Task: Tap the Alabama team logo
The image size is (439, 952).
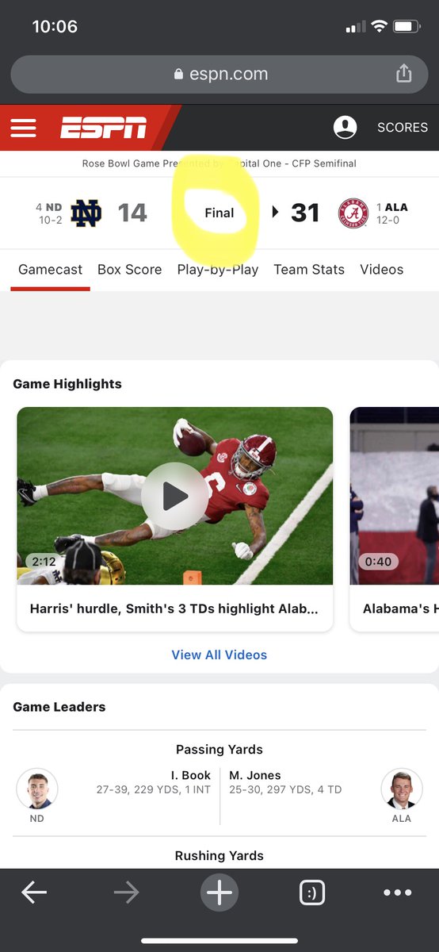Action: 353,213
